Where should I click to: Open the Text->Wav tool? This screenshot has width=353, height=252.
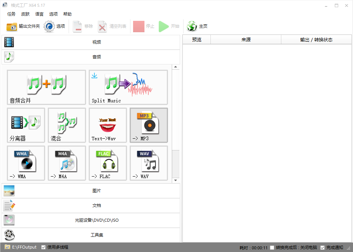click(108, 125)
